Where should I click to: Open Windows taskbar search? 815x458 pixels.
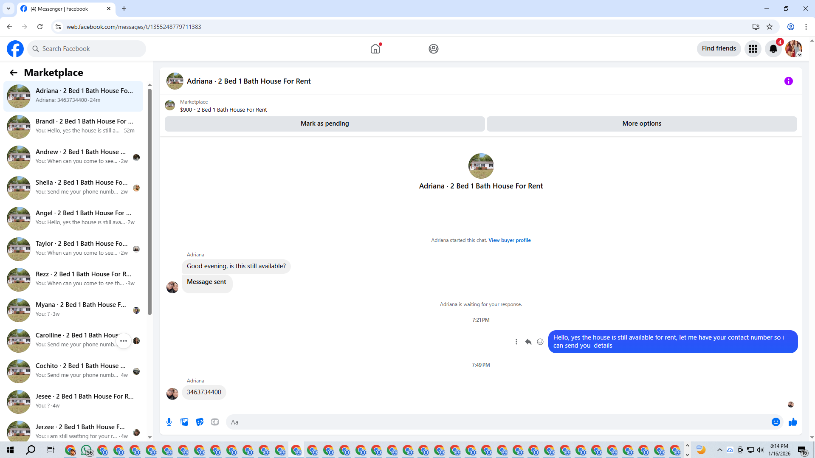point(31,450)
